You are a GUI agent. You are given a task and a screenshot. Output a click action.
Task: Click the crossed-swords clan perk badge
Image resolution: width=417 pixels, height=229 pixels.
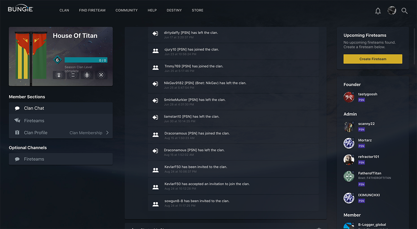[101, 75]
